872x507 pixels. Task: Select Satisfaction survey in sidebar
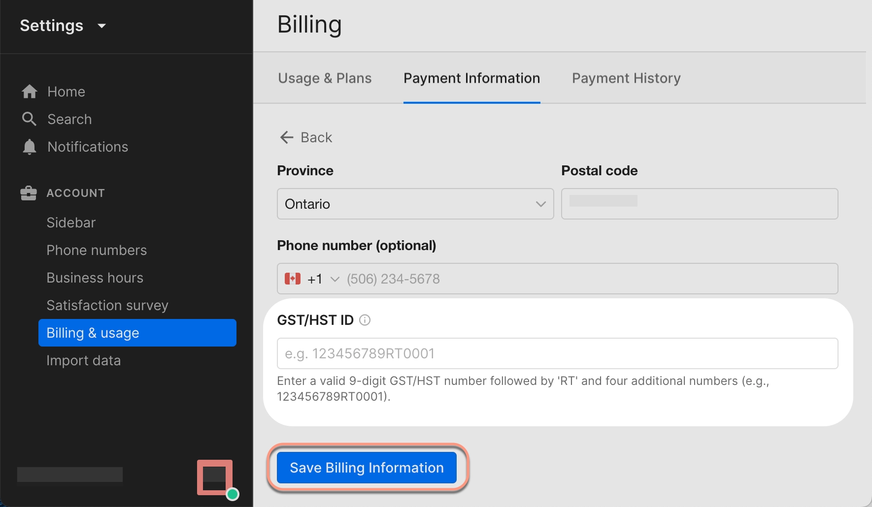coord(107,305)
